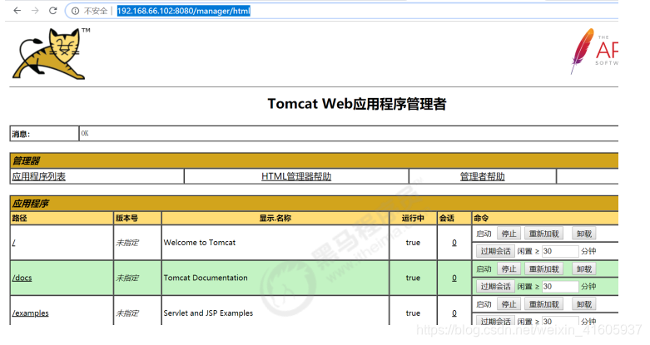Viewport: 650px width, 345px height.
Task: Go forward with the browser forward arrow
Action: click(x=35, y=11)
